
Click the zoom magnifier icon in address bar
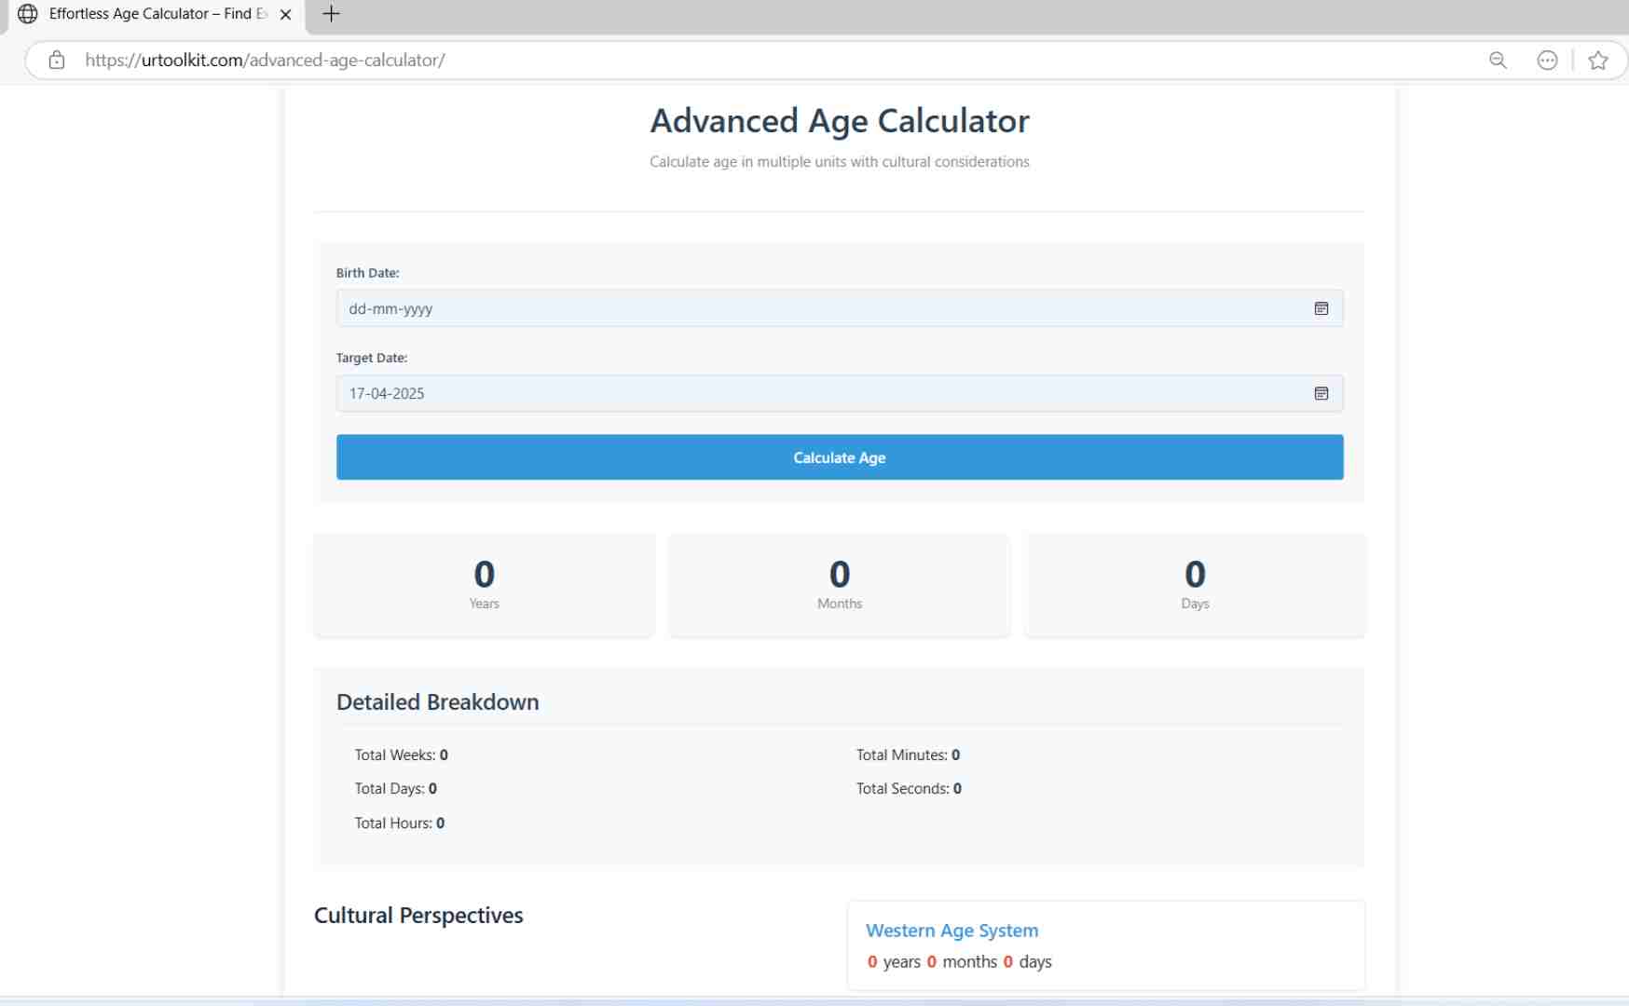coord(1498,60)
